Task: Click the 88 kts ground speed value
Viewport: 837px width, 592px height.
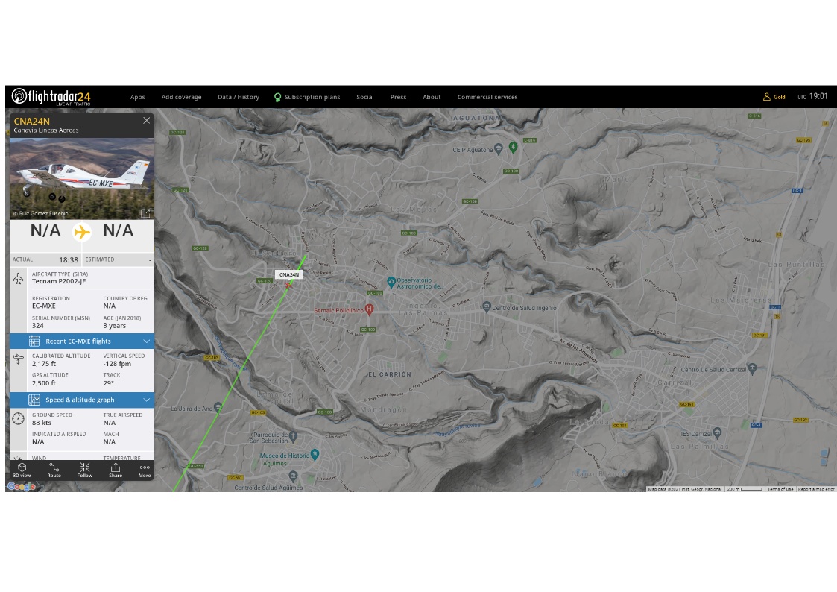Action: click(x=42, y=423)
